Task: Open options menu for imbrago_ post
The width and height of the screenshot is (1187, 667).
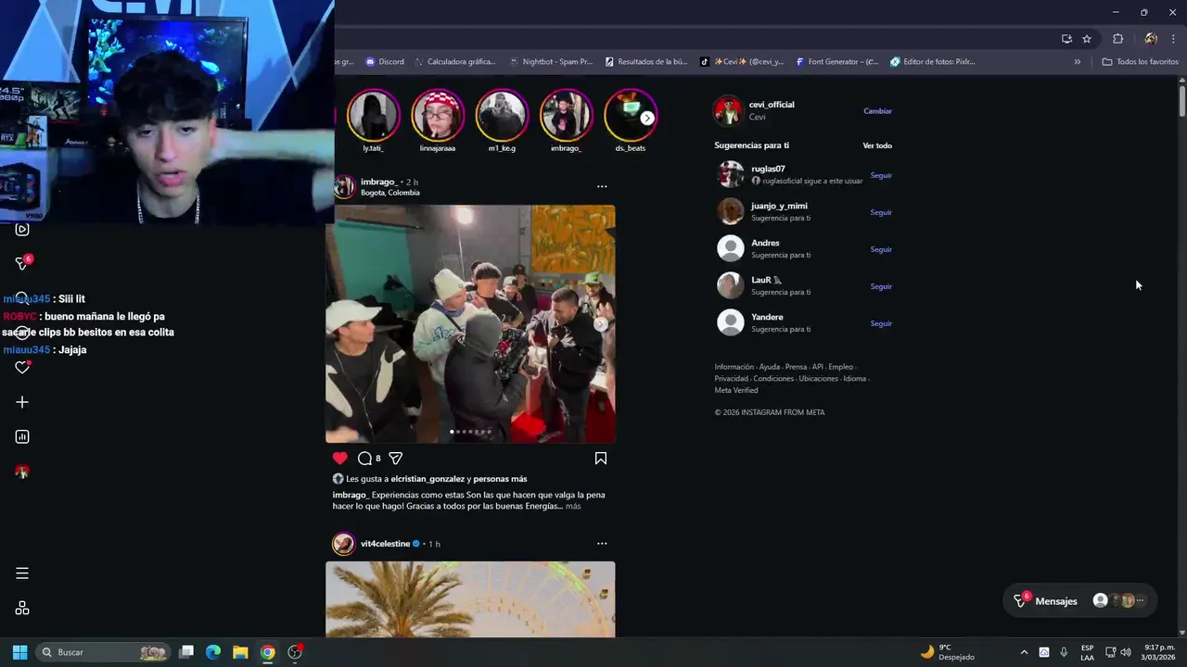Action: tap(602, 186)
